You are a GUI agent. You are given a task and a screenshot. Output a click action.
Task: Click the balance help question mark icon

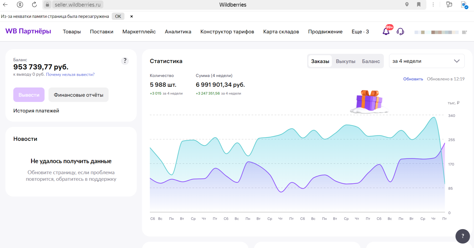point(125,61)
